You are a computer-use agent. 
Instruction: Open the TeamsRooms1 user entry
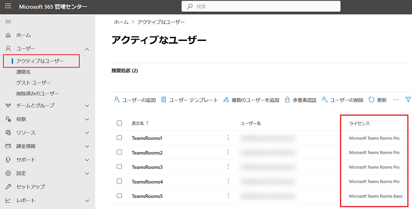(147, 138)
